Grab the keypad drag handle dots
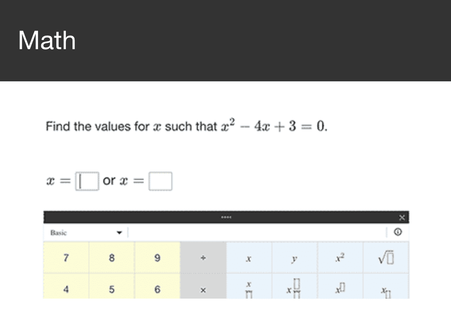451x322 pixels. (226, 217)
